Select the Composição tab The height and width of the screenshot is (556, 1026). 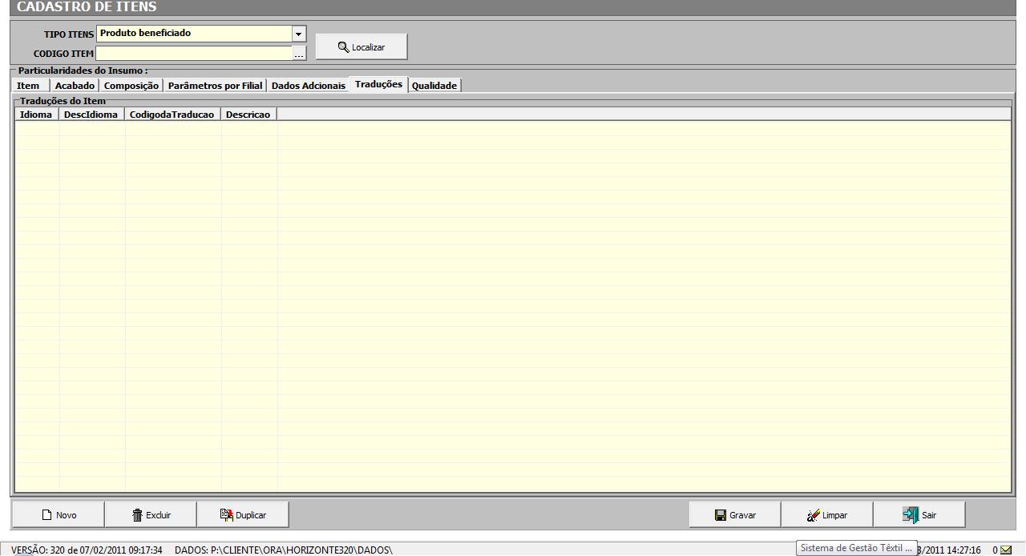(x=131, y=86)
